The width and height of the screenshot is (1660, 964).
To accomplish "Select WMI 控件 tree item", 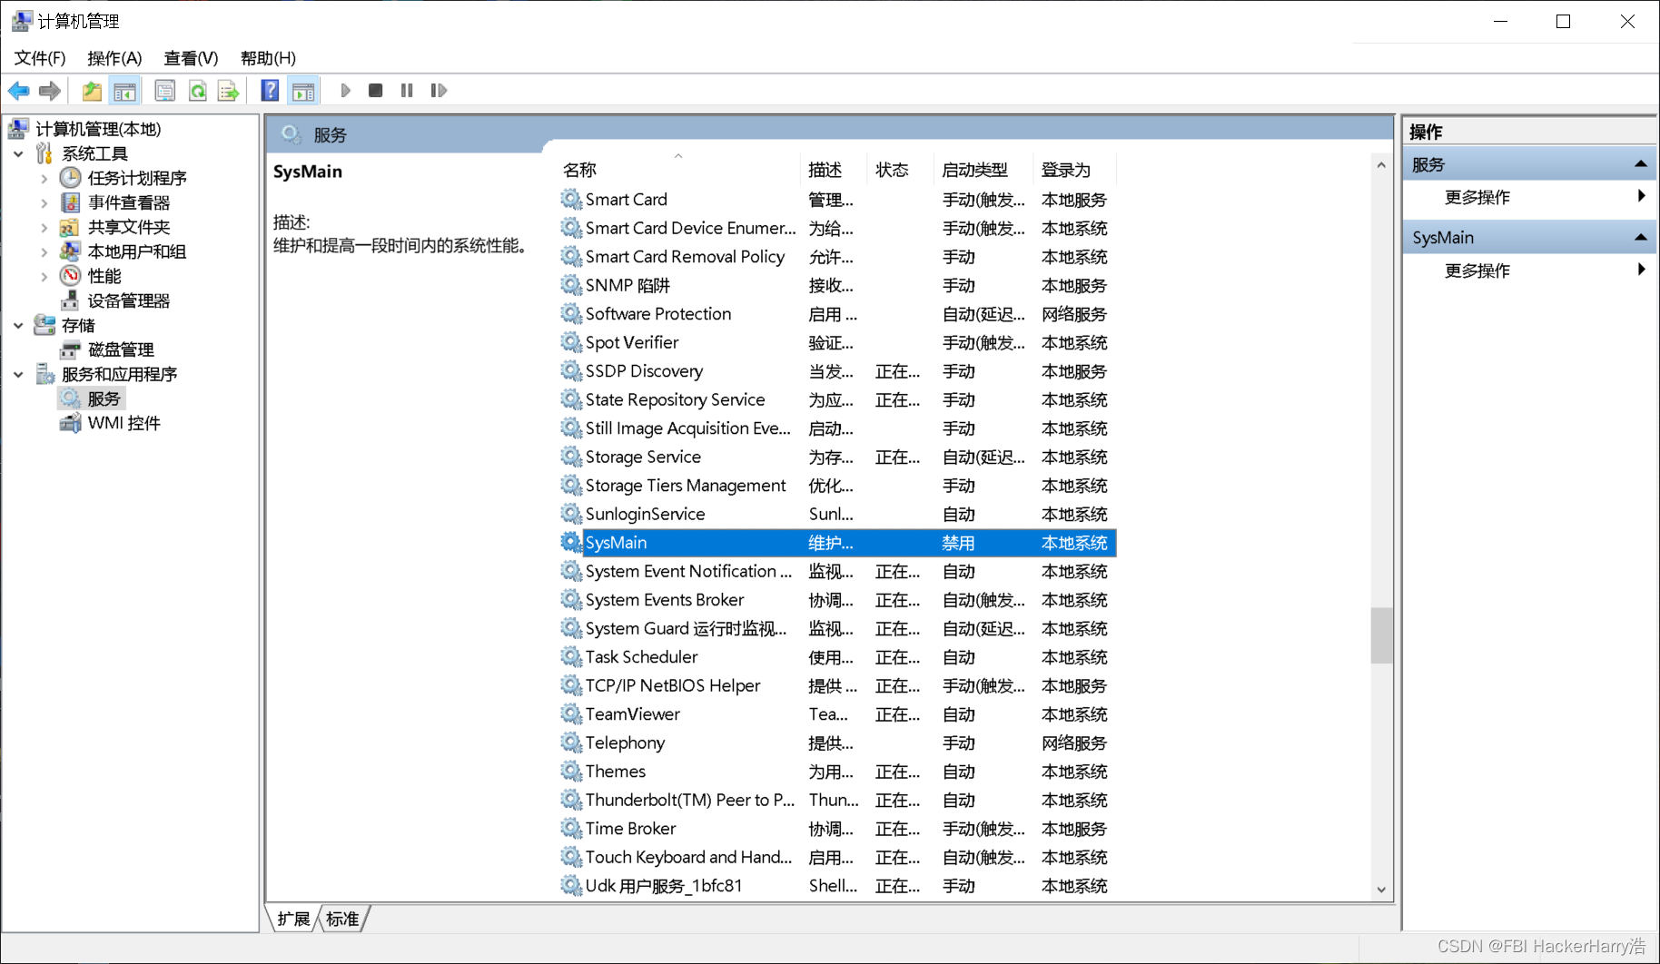I will click(124, 423).
